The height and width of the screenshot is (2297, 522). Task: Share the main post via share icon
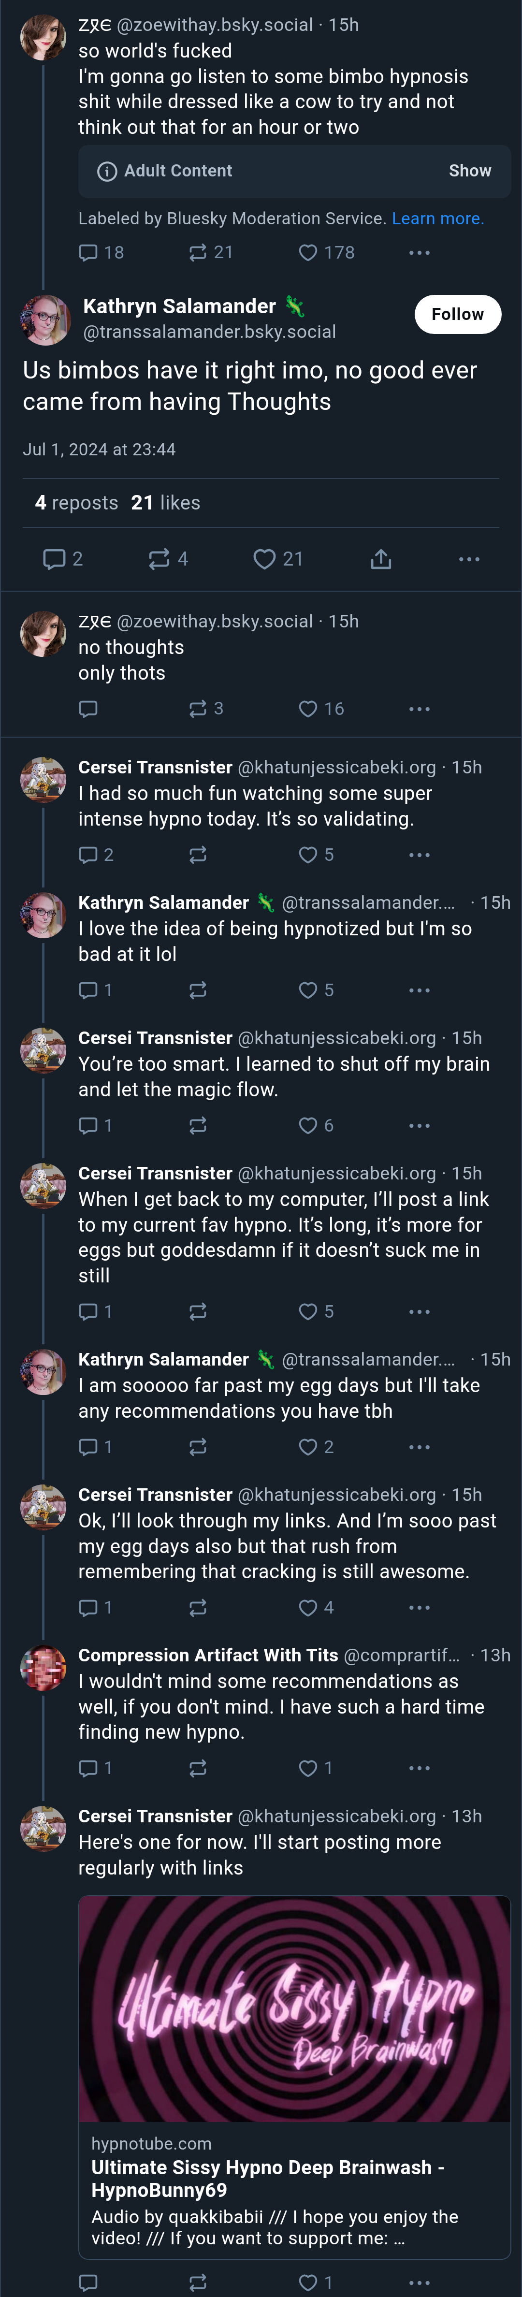coord(381,559)
